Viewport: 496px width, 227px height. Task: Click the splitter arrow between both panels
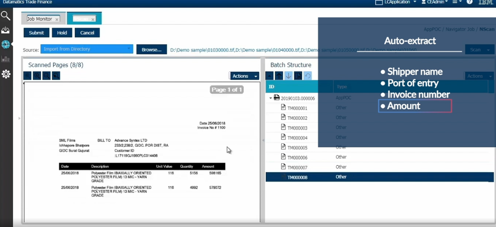pyautogui.click(x=263, y=140)
